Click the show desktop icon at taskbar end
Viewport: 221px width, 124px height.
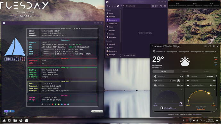[217, 120]
